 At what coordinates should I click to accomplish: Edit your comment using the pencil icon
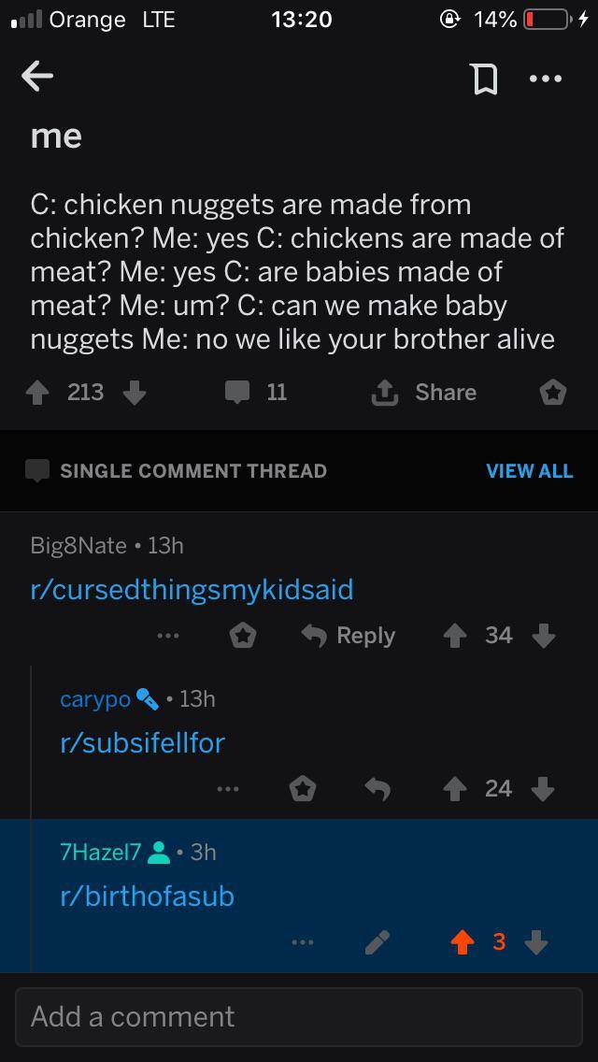tap(377, 942)
